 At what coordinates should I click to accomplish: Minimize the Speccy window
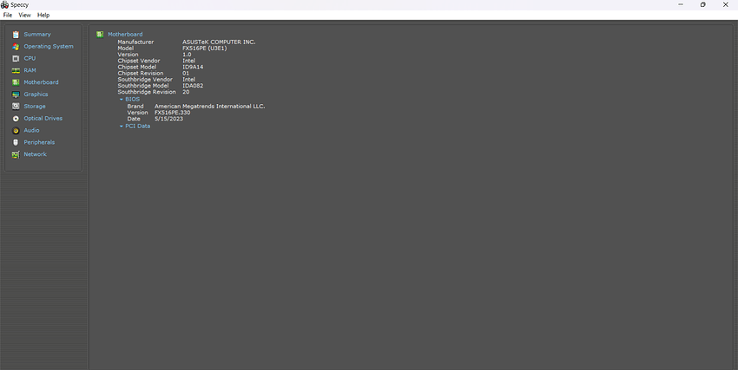click(681, 4)
